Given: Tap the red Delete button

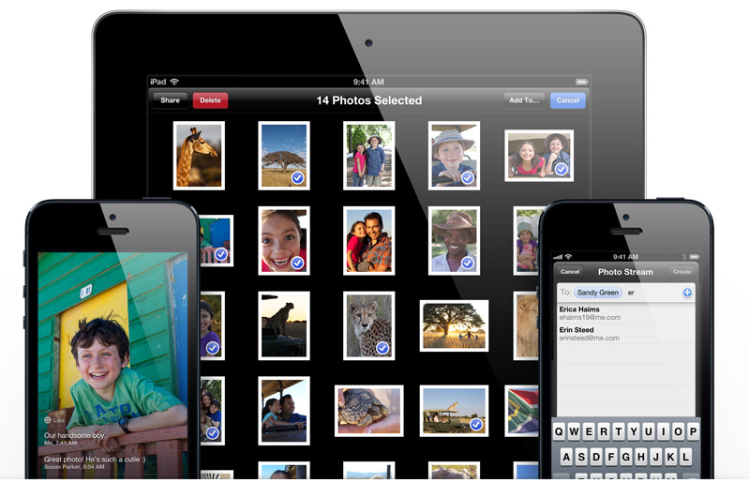Looking at the screenshot, I should pyautogui.click(x=210, y=100).
